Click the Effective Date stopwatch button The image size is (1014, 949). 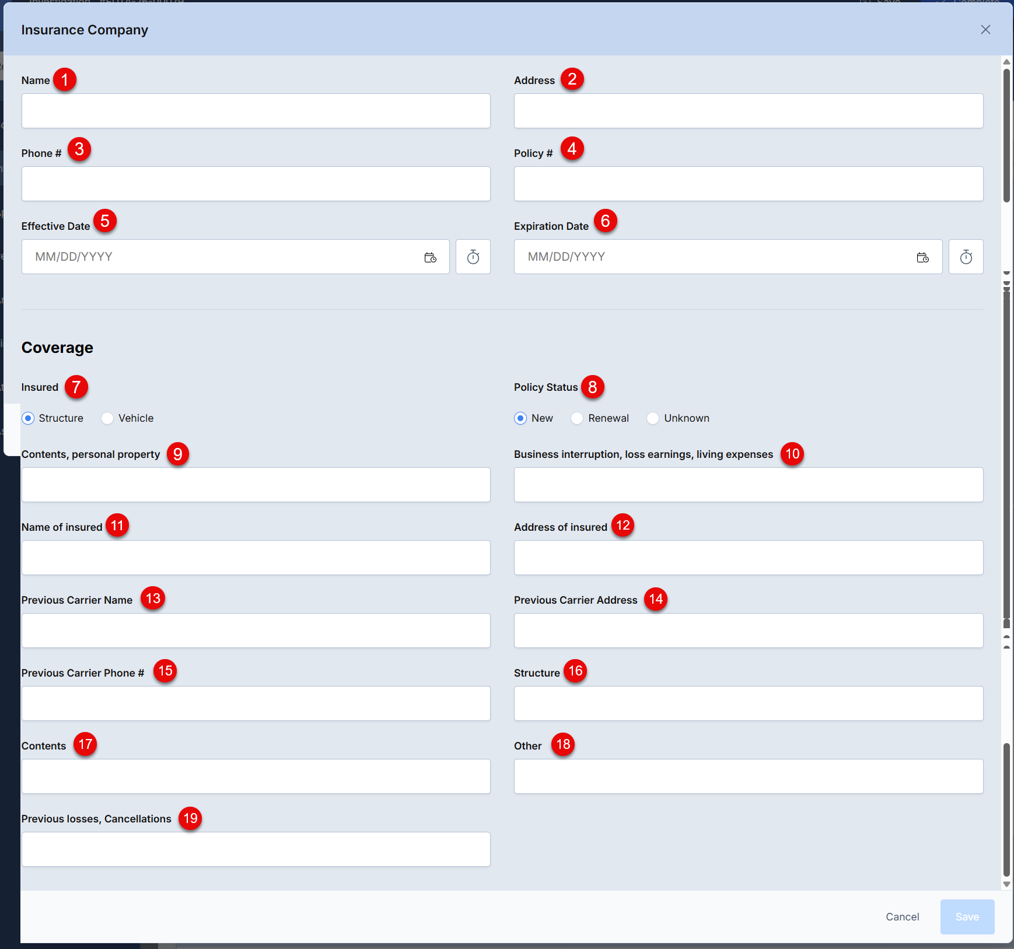[473, 257]
